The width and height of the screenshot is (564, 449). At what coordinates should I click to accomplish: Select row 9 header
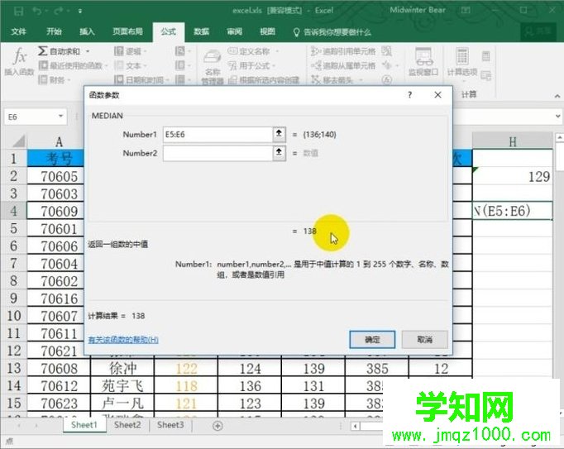tap(14, 299)
